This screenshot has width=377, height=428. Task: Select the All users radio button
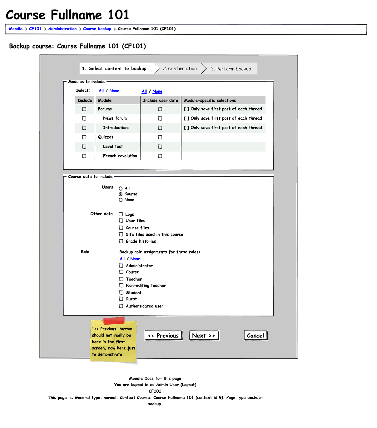tap(121, 188)
